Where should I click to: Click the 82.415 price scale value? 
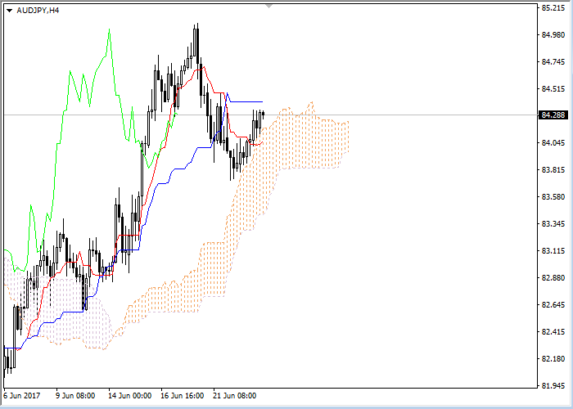pos(553,332)
